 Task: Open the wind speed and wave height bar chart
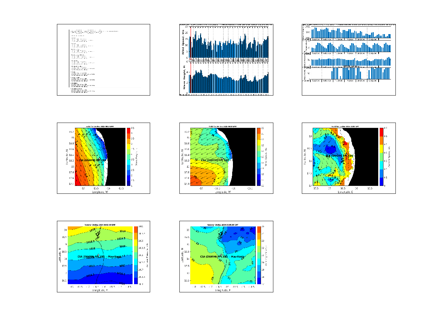pyautogui.click(x=226, y=60)
